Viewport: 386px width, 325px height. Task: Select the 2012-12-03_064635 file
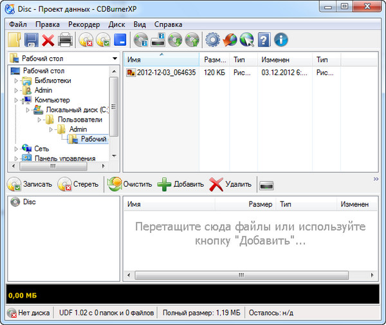pyautogui.click(x=165, y=73)
